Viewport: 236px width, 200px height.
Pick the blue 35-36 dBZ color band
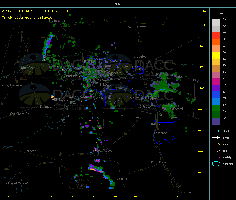[x=216, y=95]
